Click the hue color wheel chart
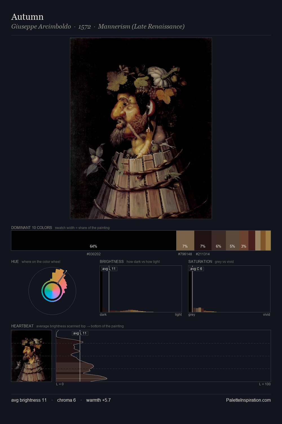 click(x=52, y=291)
